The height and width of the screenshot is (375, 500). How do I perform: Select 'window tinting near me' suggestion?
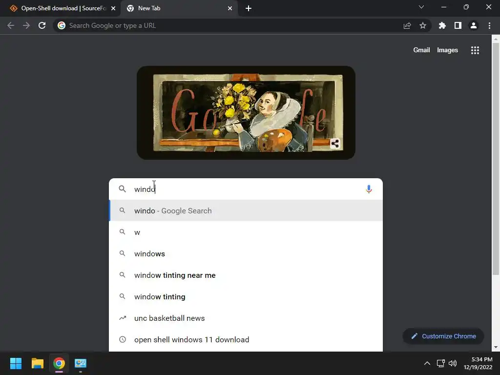tap(246, 275)
